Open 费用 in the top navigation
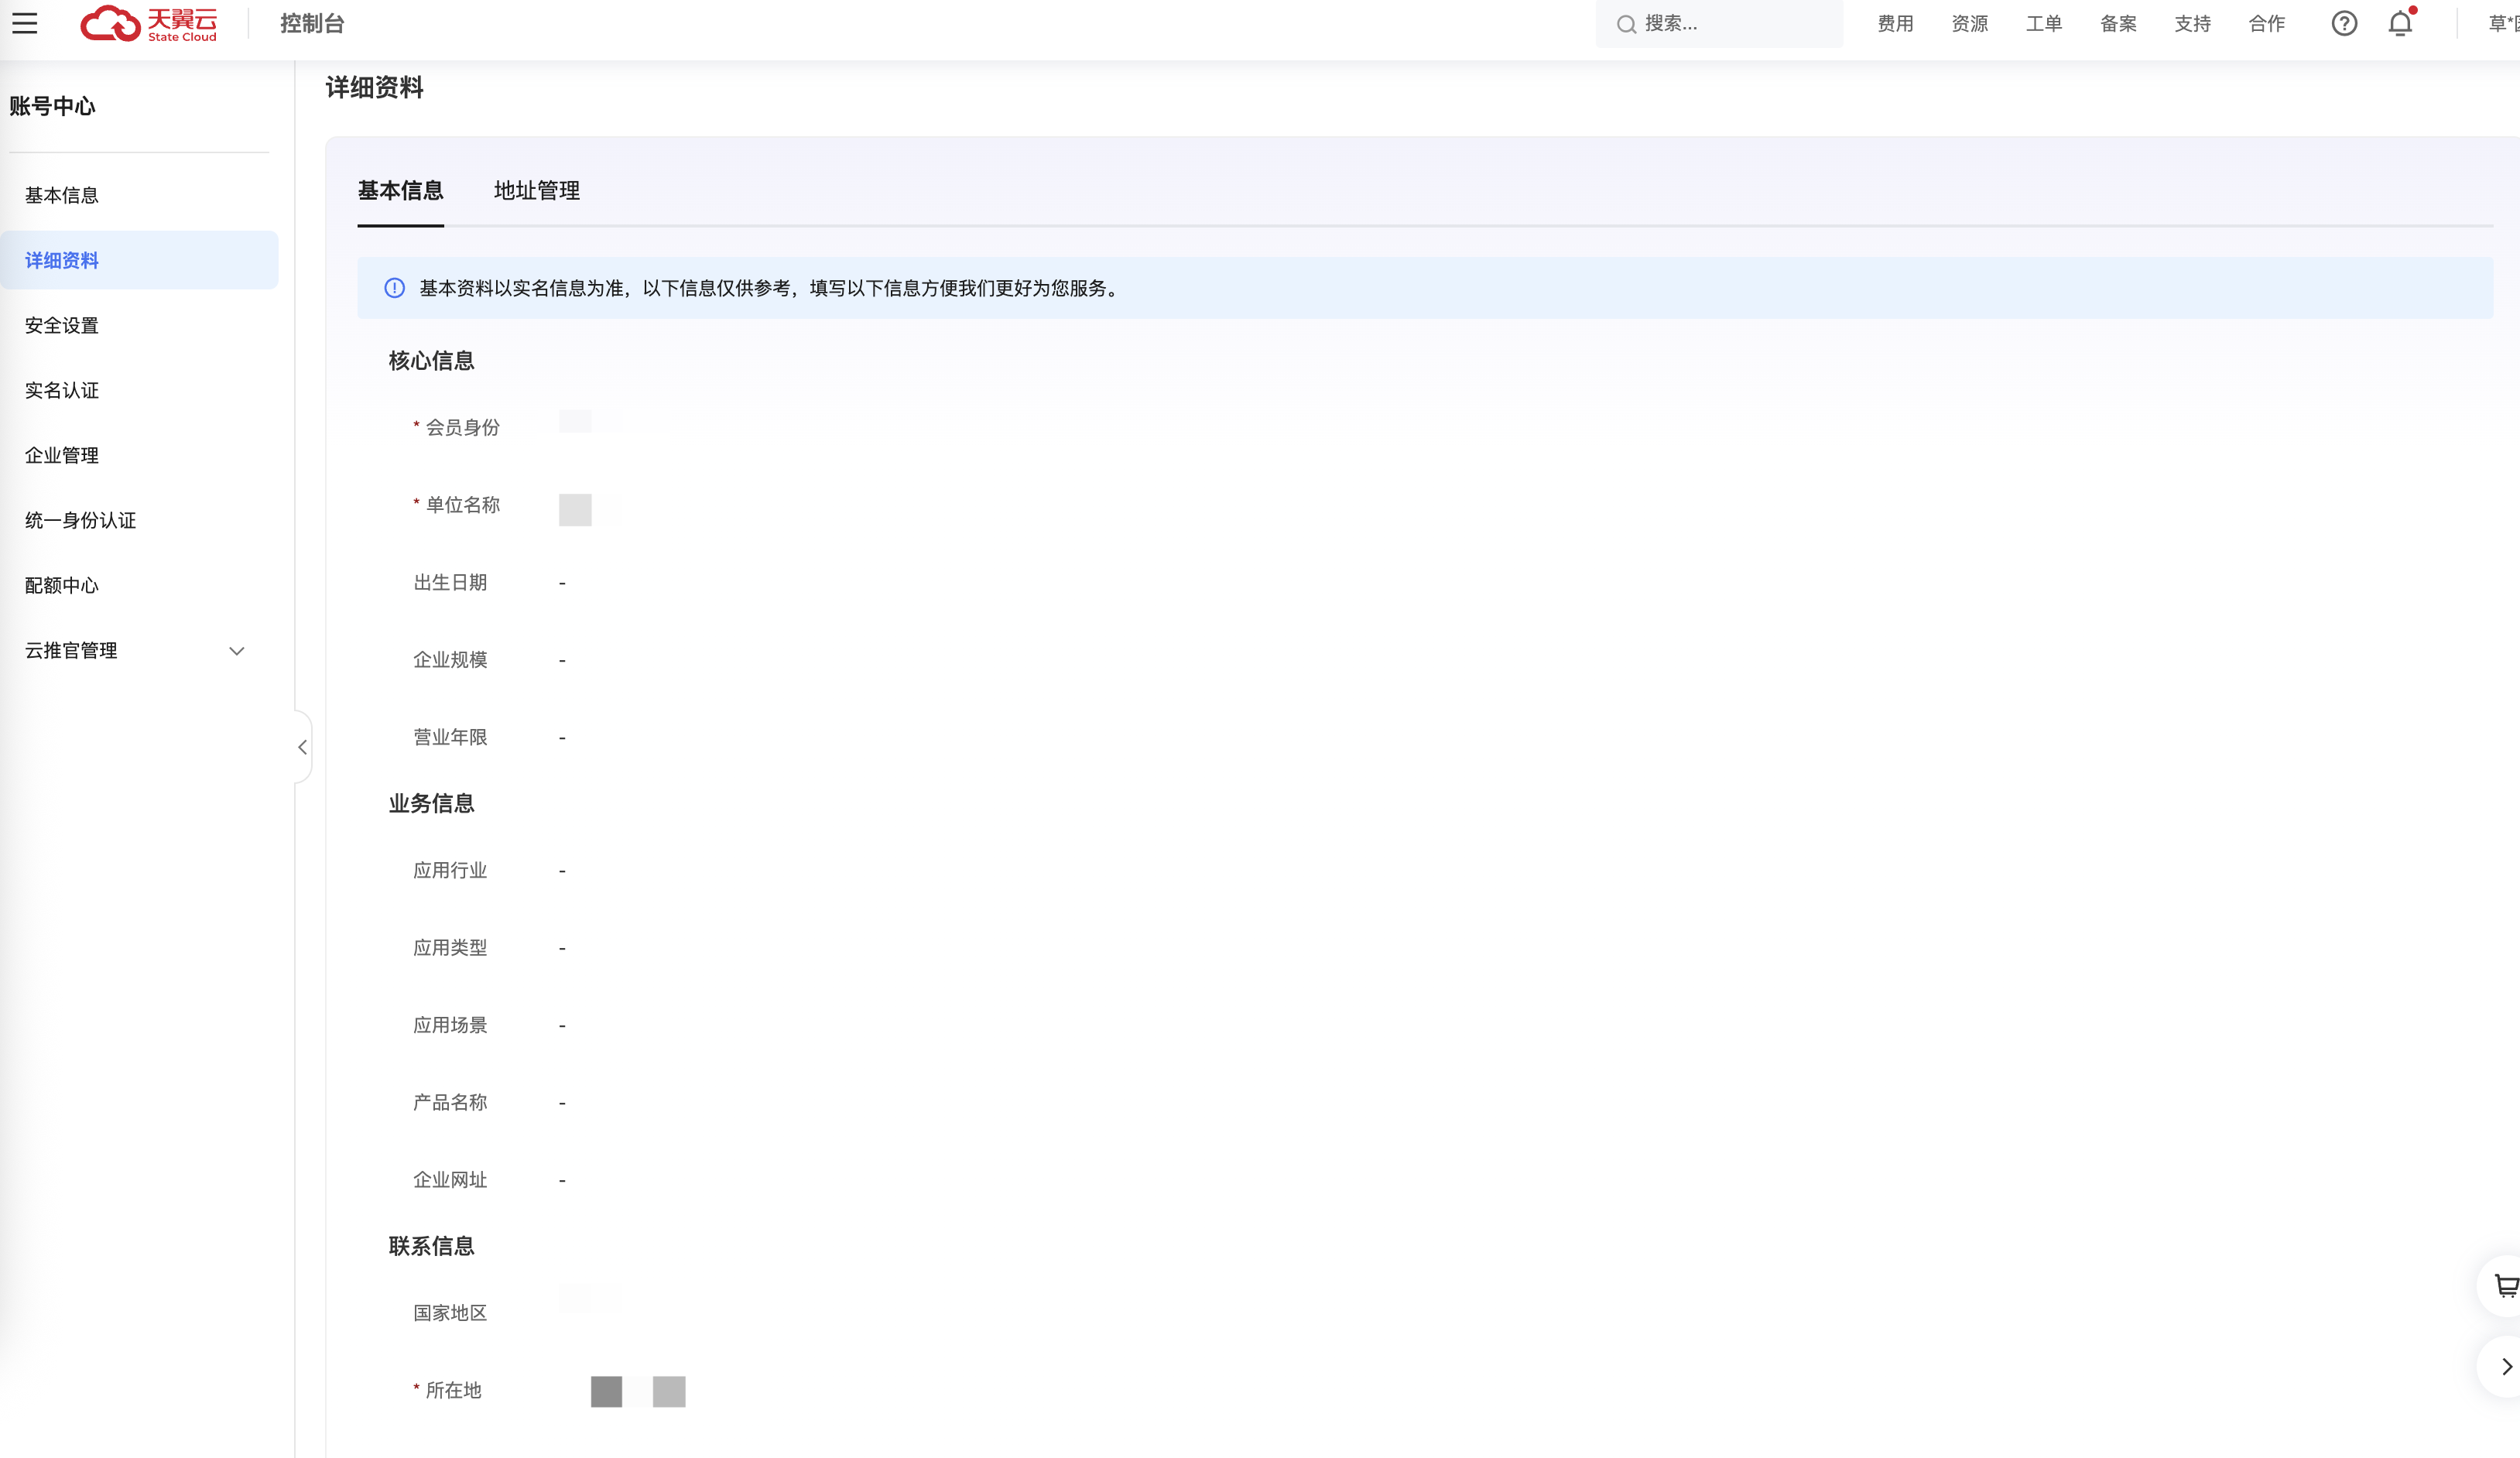Viewport: 2520px width, 1458px height. (1895, 23)
